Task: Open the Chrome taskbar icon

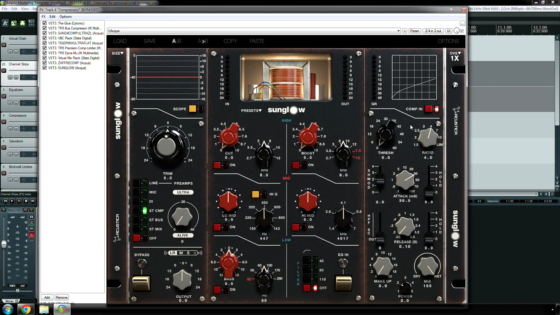Action: coord(26,309)
